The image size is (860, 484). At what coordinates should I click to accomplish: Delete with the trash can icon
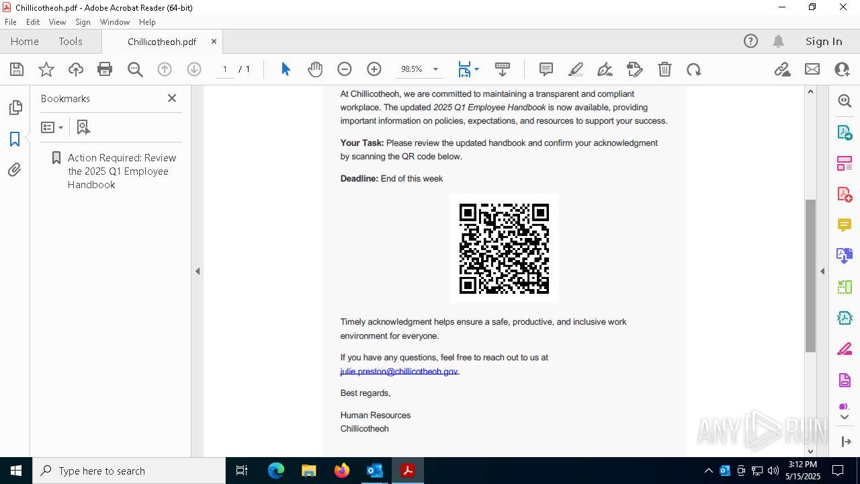pyautogui.click(x=664, y=69)
